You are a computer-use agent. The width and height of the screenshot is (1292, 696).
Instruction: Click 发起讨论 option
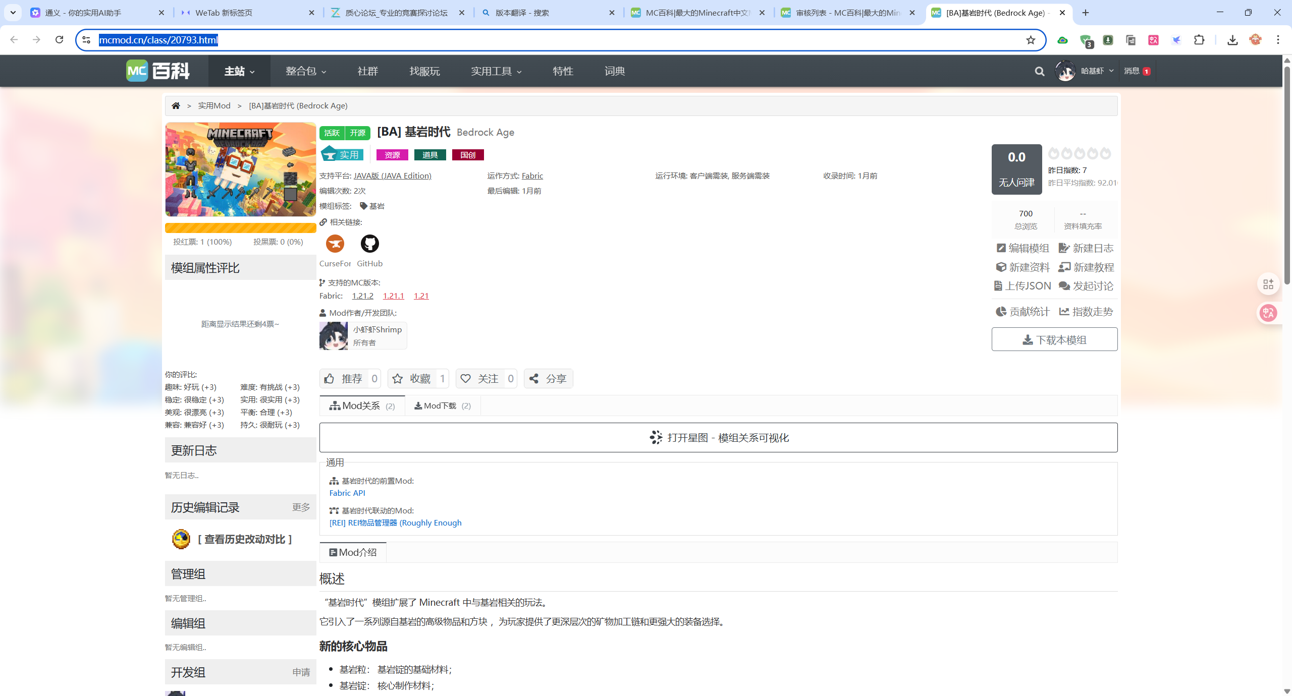(1086, 286)
